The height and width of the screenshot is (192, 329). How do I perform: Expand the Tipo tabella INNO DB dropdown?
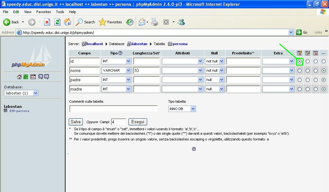click(193, 109)
